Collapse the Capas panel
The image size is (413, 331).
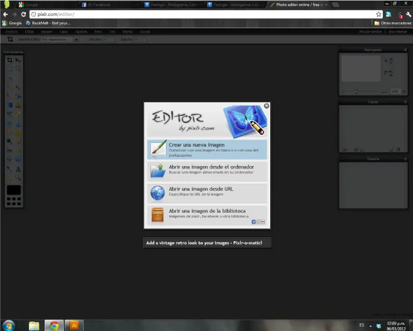(405, 102)
